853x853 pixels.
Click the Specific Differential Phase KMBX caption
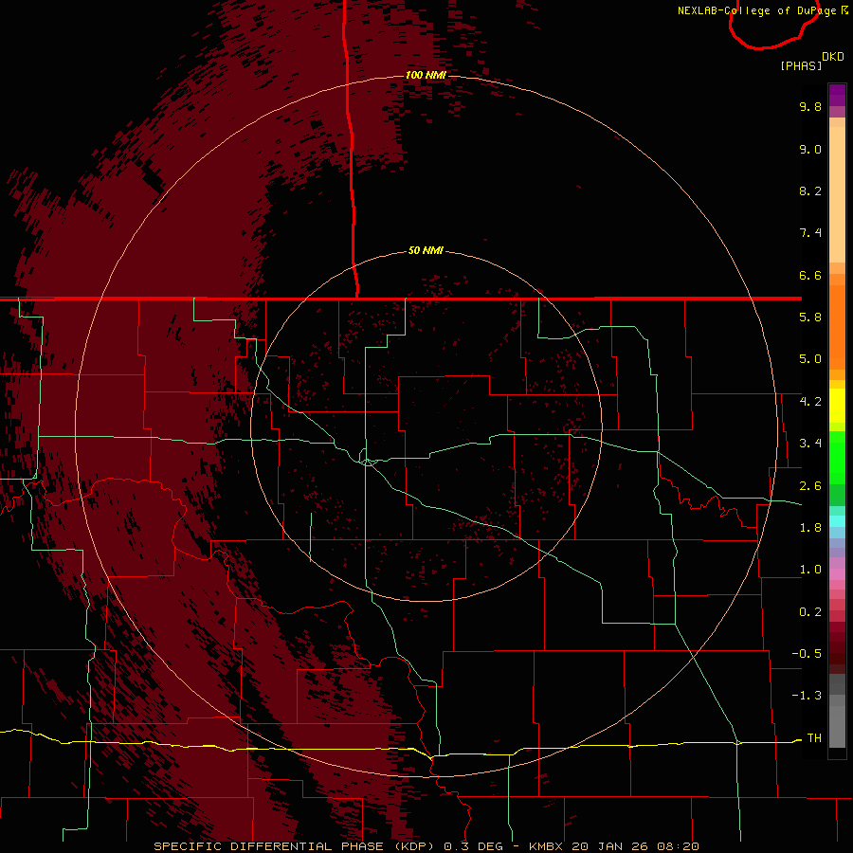(426, 846)
